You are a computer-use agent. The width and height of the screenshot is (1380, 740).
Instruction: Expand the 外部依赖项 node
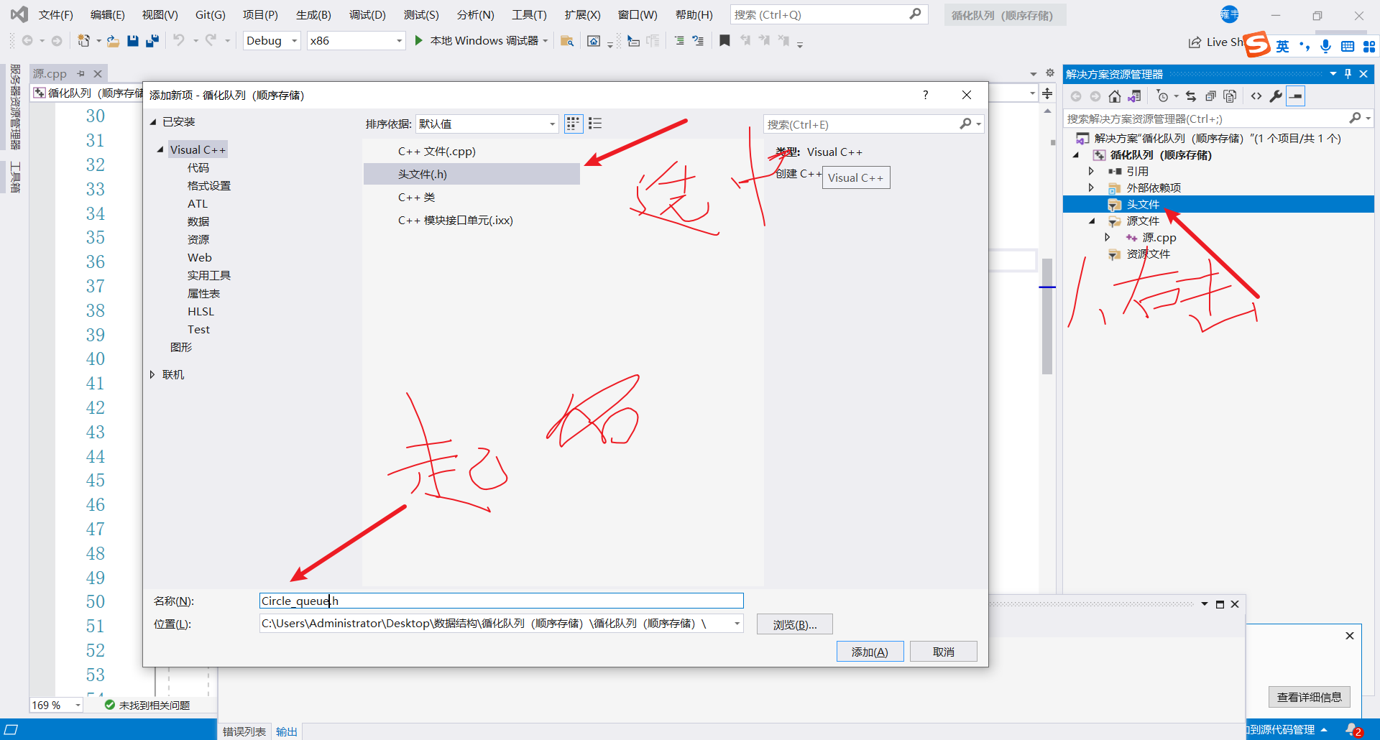click(x=1091, y=188)
